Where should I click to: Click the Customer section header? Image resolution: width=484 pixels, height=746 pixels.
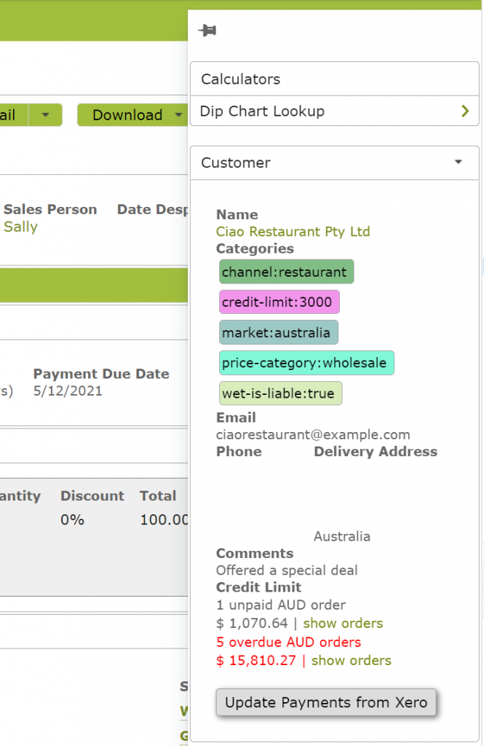click(334, 162)
